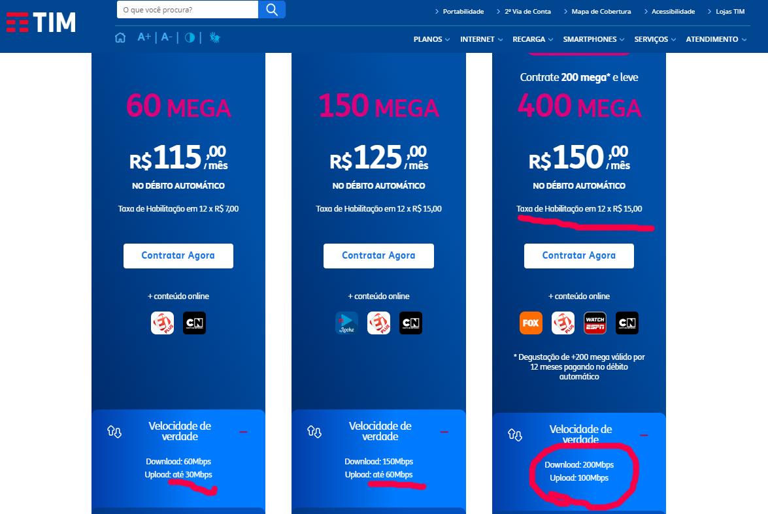Open the Mapa de Cobertura link
Viewport: 768px width, 514px height.
click(601, 11)
